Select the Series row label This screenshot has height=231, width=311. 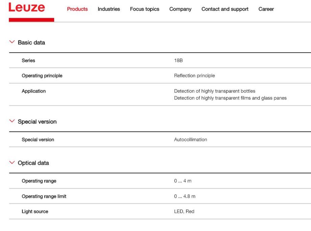click(x=28, y=61)
